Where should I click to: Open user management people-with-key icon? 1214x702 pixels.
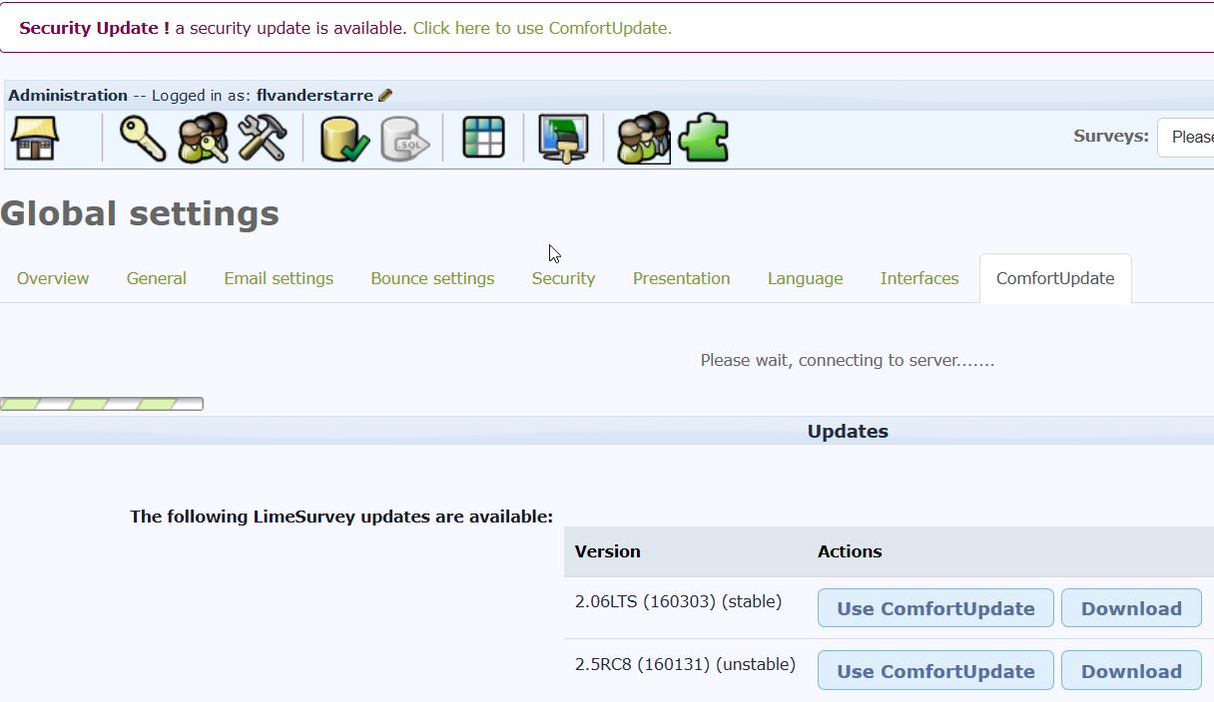coord(203,138)
